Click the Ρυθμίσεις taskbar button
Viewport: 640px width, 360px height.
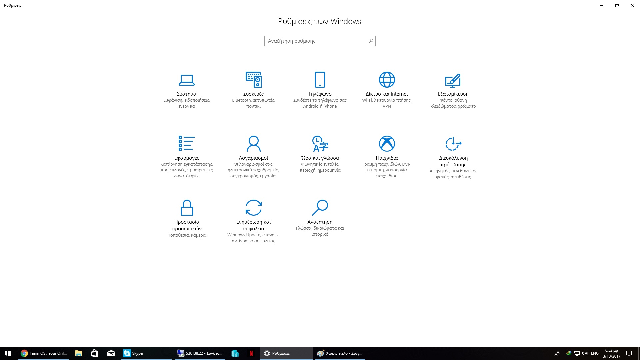click(x=286, y=353)
